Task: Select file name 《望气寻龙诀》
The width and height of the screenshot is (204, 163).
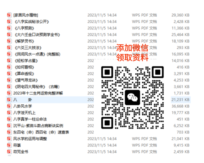Action: 26,80
